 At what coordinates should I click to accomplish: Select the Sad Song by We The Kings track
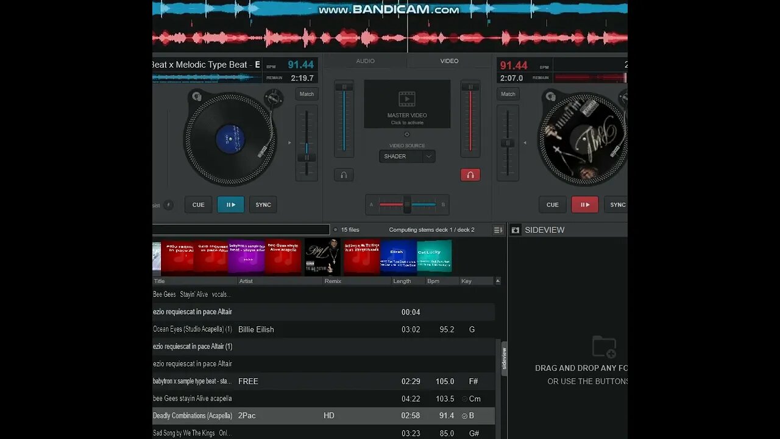(324, 433)
